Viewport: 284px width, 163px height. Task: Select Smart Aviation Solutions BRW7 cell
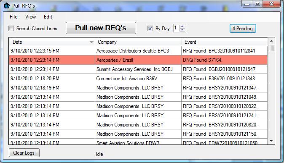click(138, 142)
